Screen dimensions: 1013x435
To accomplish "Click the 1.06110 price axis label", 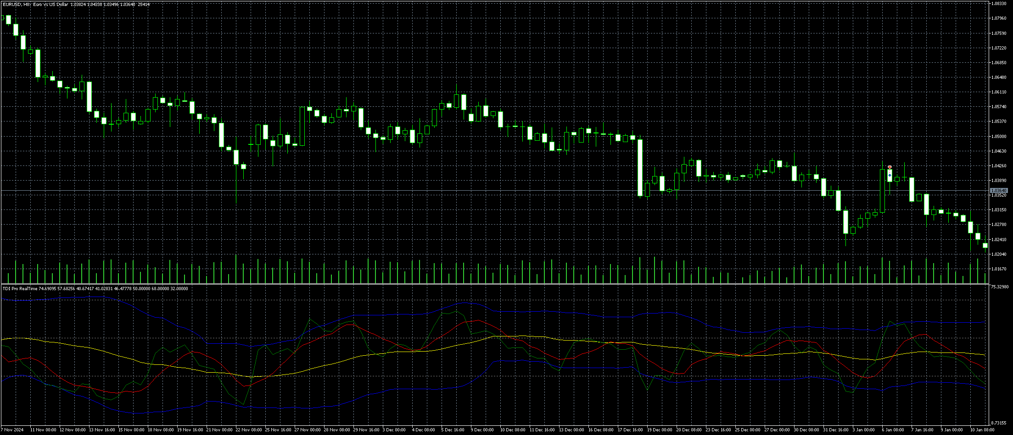I will tap(998, 92).
